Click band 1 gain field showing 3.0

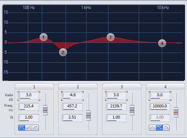29,96
